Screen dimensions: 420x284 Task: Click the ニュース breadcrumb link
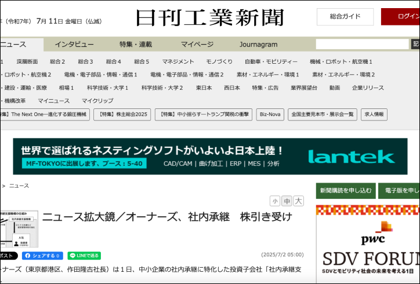pyautogui.click(x=19, y=186)
